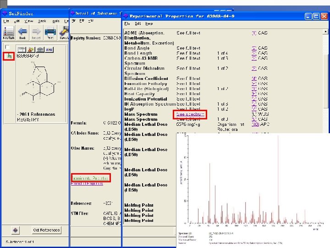Click the building commercial sources icon
This screenshot has height=248, width=330.
40,50
